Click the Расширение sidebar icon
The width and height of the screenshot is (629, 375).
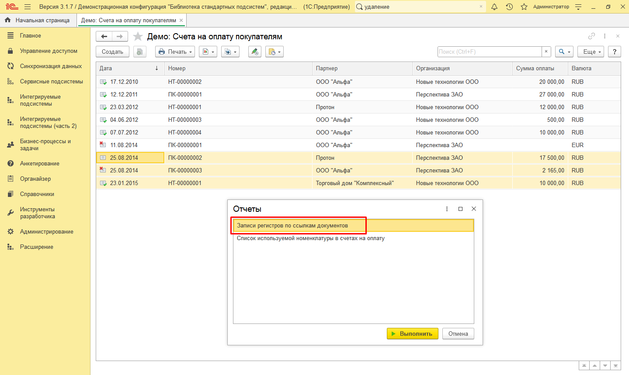(x=10, y=247)
